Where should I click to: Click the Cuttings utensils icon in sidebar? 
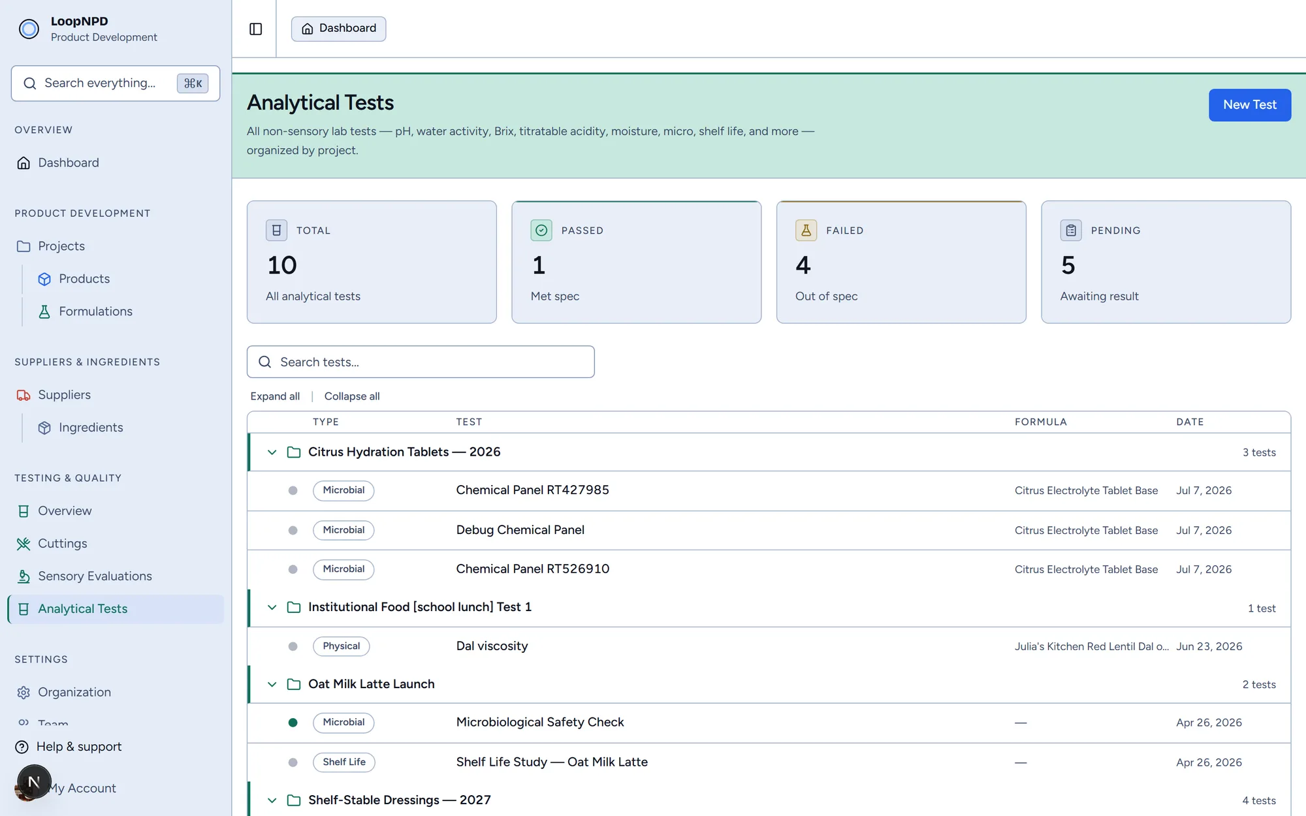coord(24,544)
